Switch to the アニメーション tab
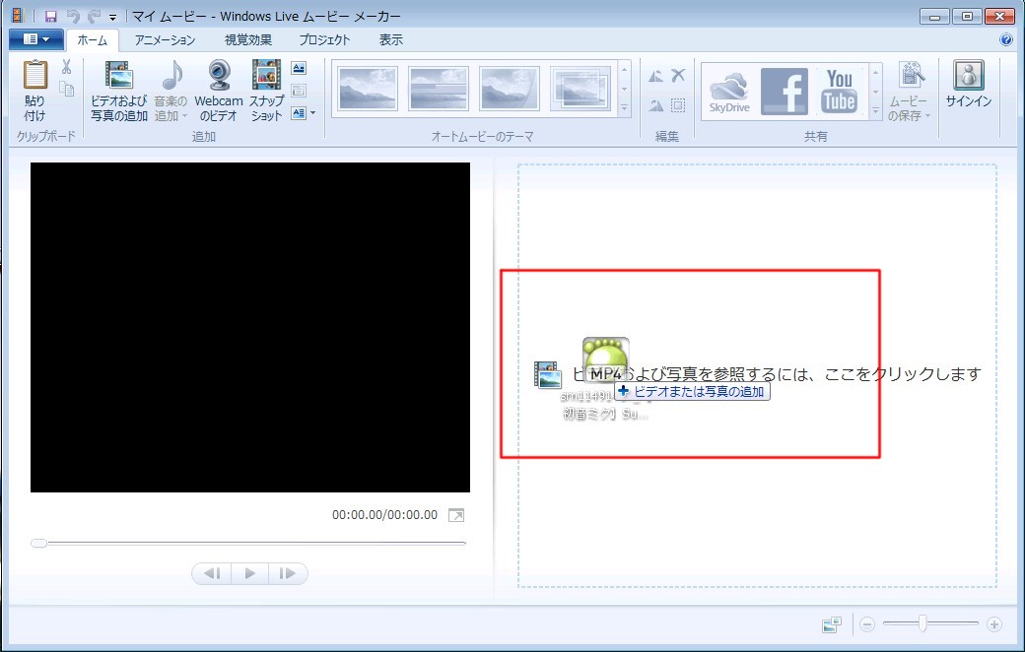 [x=165, y=40]
